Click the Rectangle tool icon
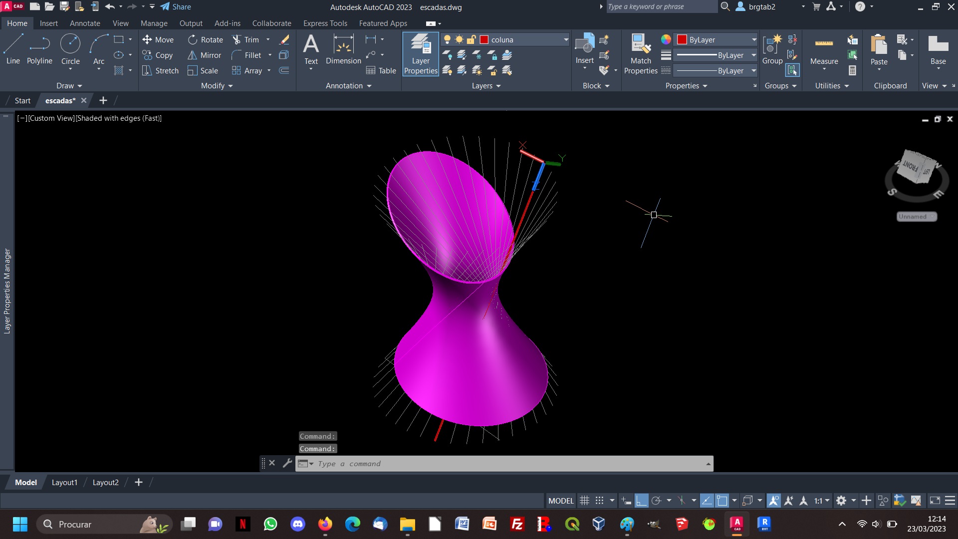 point(119,39)
